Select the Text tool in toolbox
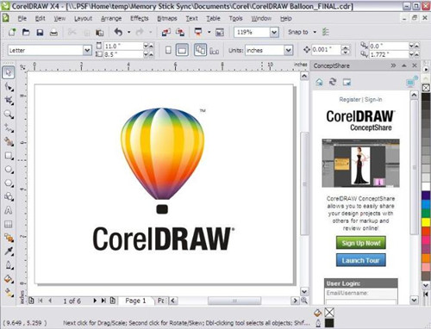Image resolution: width=431 pixels, height=329 pixels. tap(9, 210)
